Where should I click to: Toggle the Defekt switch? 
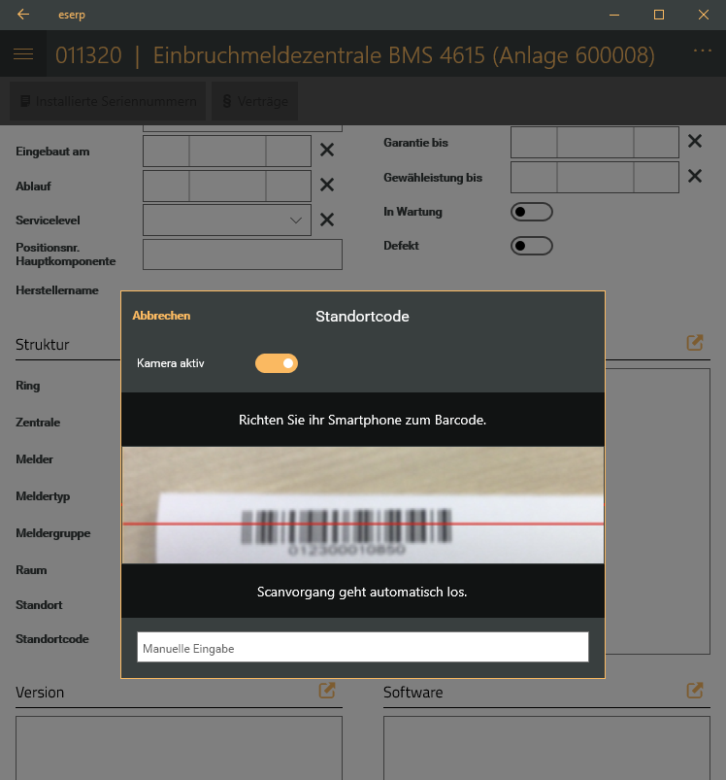coord(531,246)
